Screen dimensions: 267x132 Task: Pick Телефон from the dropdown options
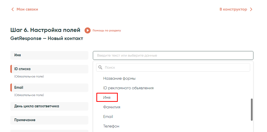click(111, 126)
